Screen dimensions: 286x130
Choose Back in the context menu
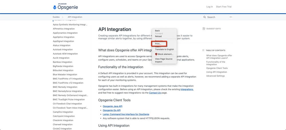[x=157, y=31]
